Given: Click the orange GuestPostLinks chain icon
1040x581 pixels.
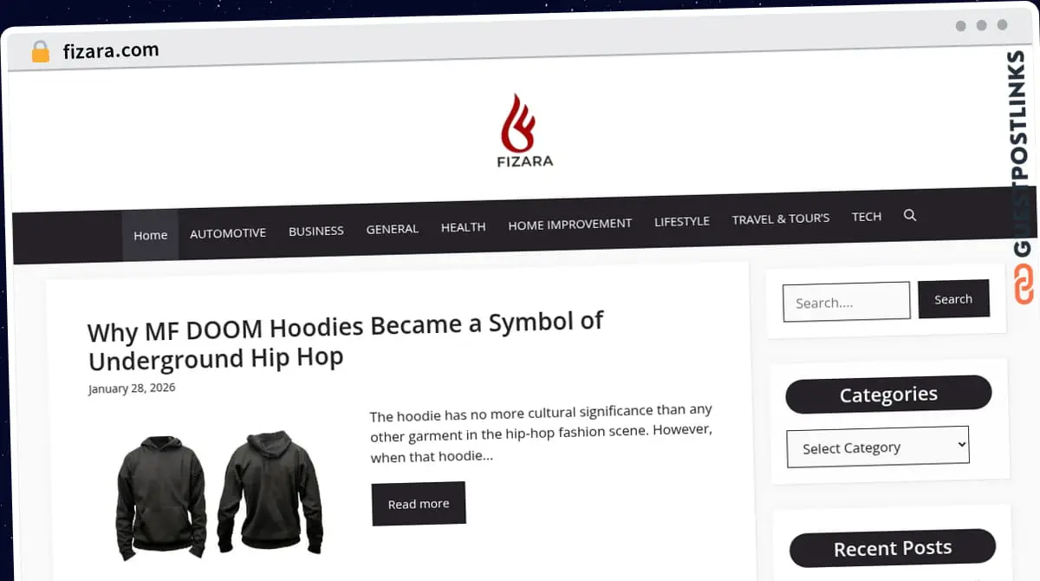Looking at the screenshot, I should [x=1024, y=284].
